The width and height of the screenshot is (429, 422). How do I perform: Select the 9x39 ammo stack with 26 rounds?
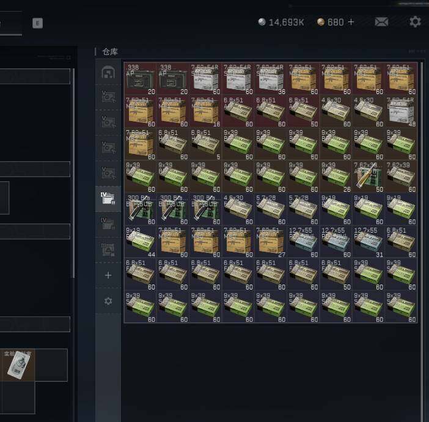click(335, 176)
